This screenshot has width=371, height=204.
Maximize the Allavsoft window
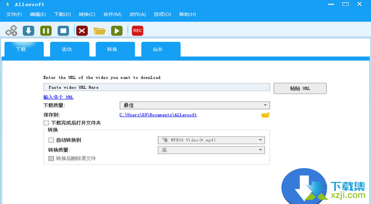click(345, 4)
